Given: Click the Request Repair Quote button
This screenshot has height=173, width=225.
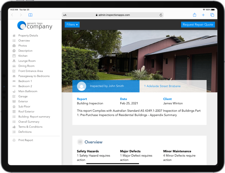Looking at the screenshot, I should click(198, 25).
